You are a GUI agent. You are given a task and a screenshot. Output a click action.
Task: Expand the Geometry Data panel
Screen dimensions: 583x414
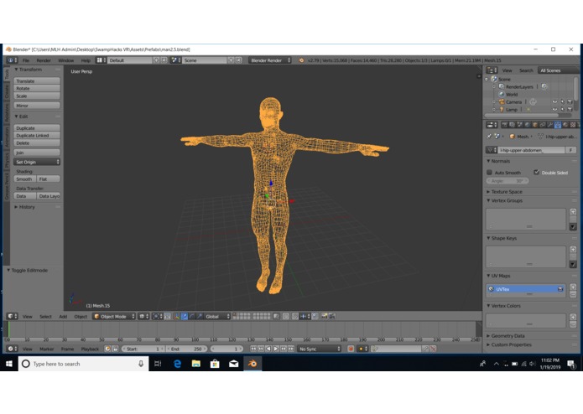pyautogui.click(x=506, y=336)
